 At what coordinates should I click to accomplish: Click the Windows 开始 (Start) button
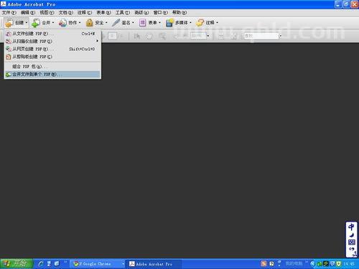[x=17, y=264]
